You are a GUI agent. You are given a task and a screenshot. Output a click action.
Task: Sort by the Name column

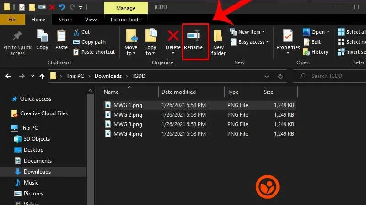[x=130, y=92]
